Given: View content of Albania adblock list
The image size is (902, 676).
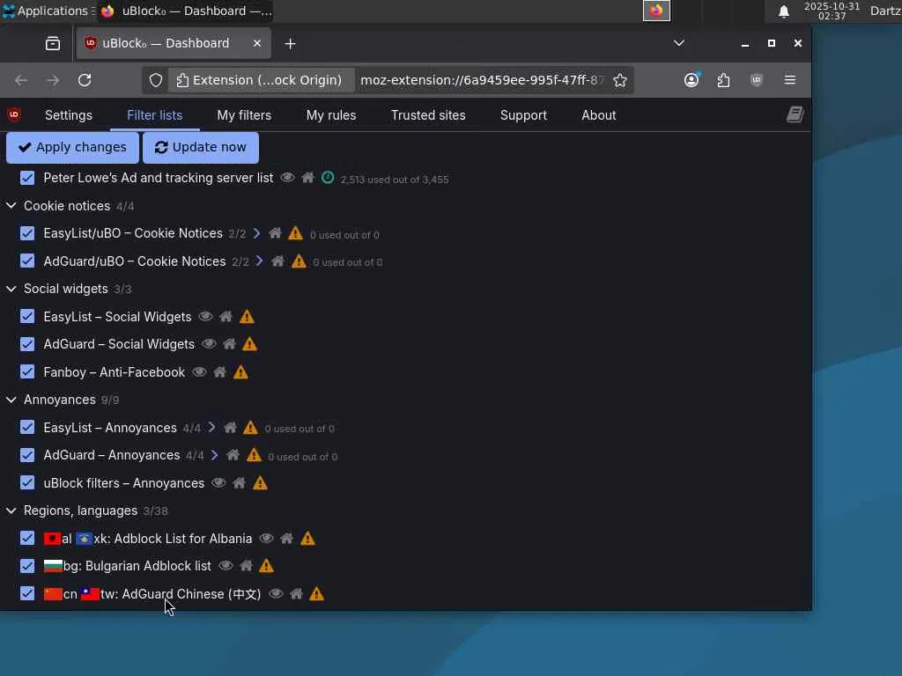Looking at the screenshot, I should tap(266, 539).
